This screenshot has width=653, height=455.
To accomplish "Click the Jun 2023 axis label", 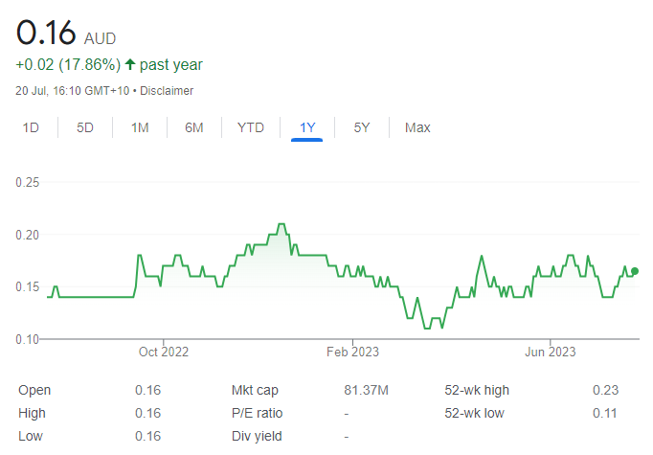I will point(551,353).
